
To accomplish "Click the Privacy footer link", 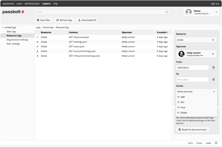I will (x=199, y=143).
